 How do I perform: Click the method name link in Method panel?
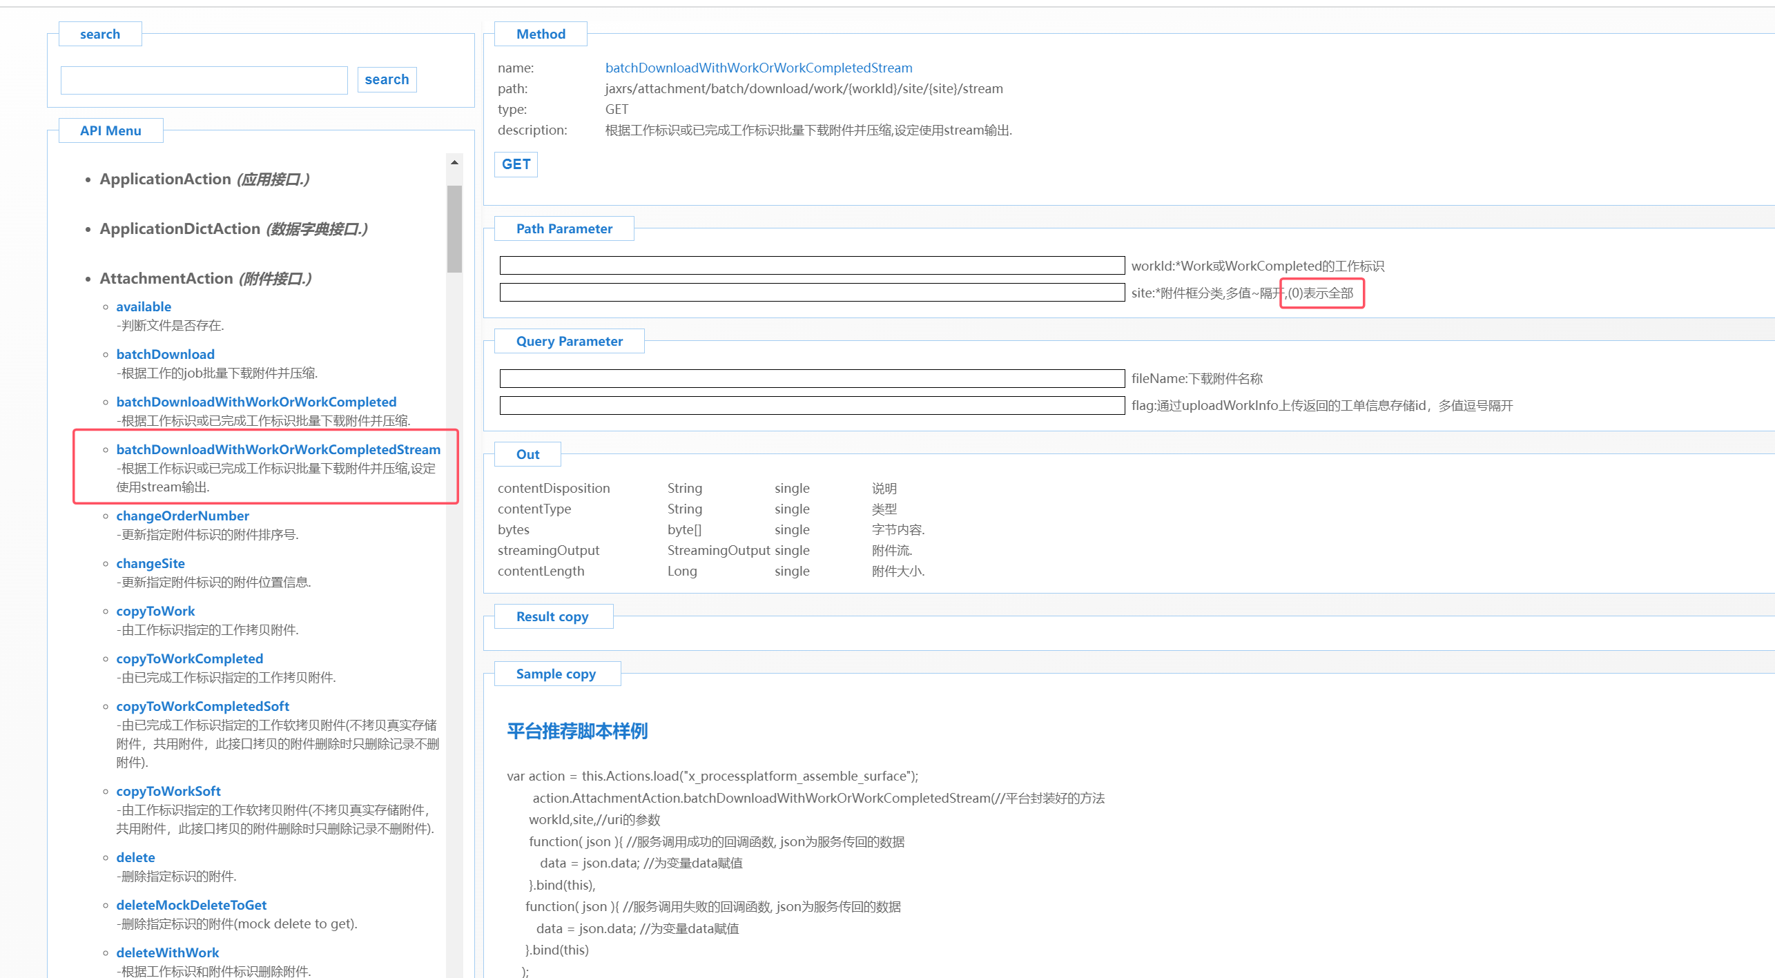758,68
